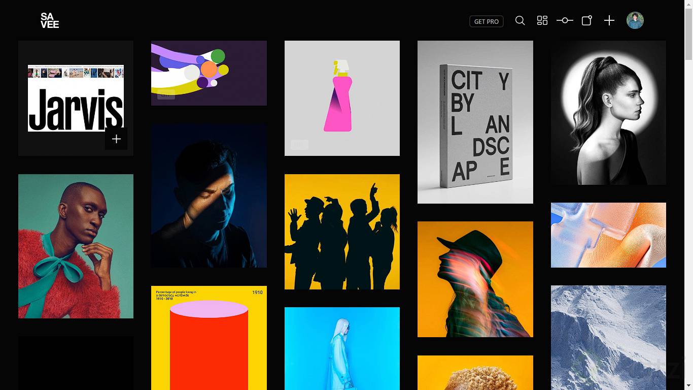Open the black-and-white ponytail woman portrait
Image resolution: width=693 pixels, height=390 pixels.
point(608,113)
